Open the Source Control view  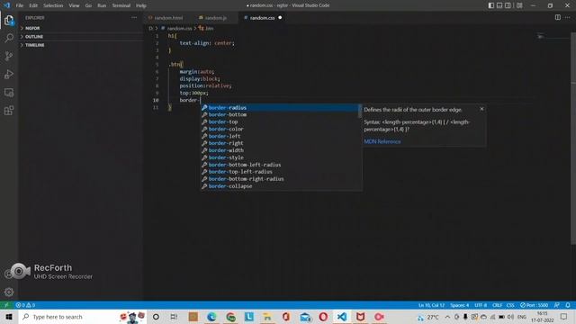click(x=9, y=56)
